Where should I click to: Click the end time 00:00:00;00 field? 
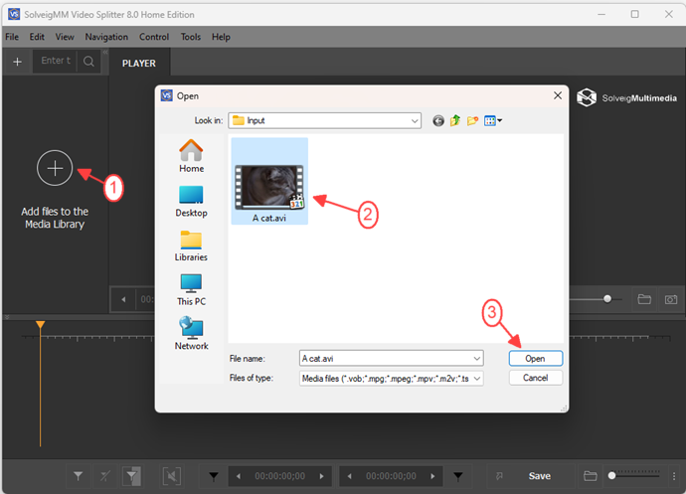[x=391, y=476]
